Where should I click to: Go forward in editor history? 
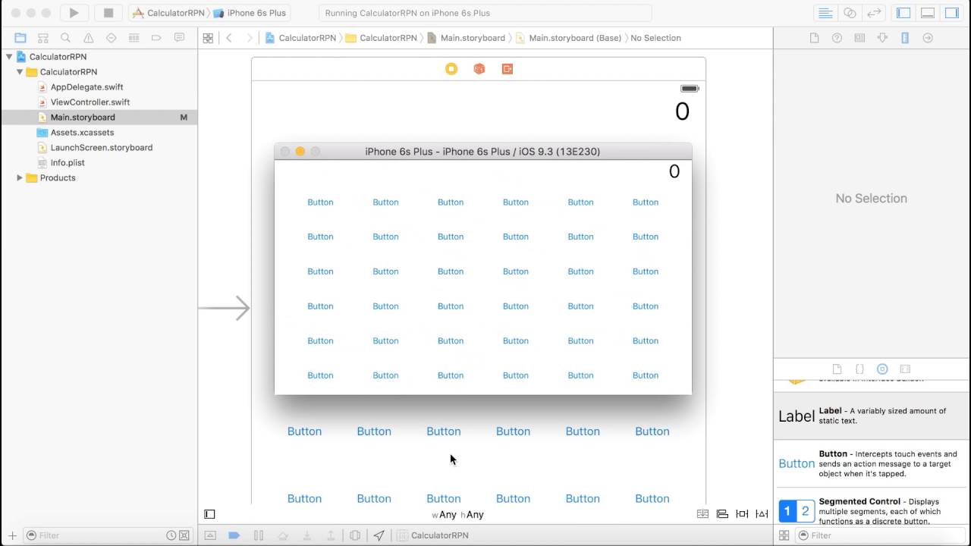(249, 38)
